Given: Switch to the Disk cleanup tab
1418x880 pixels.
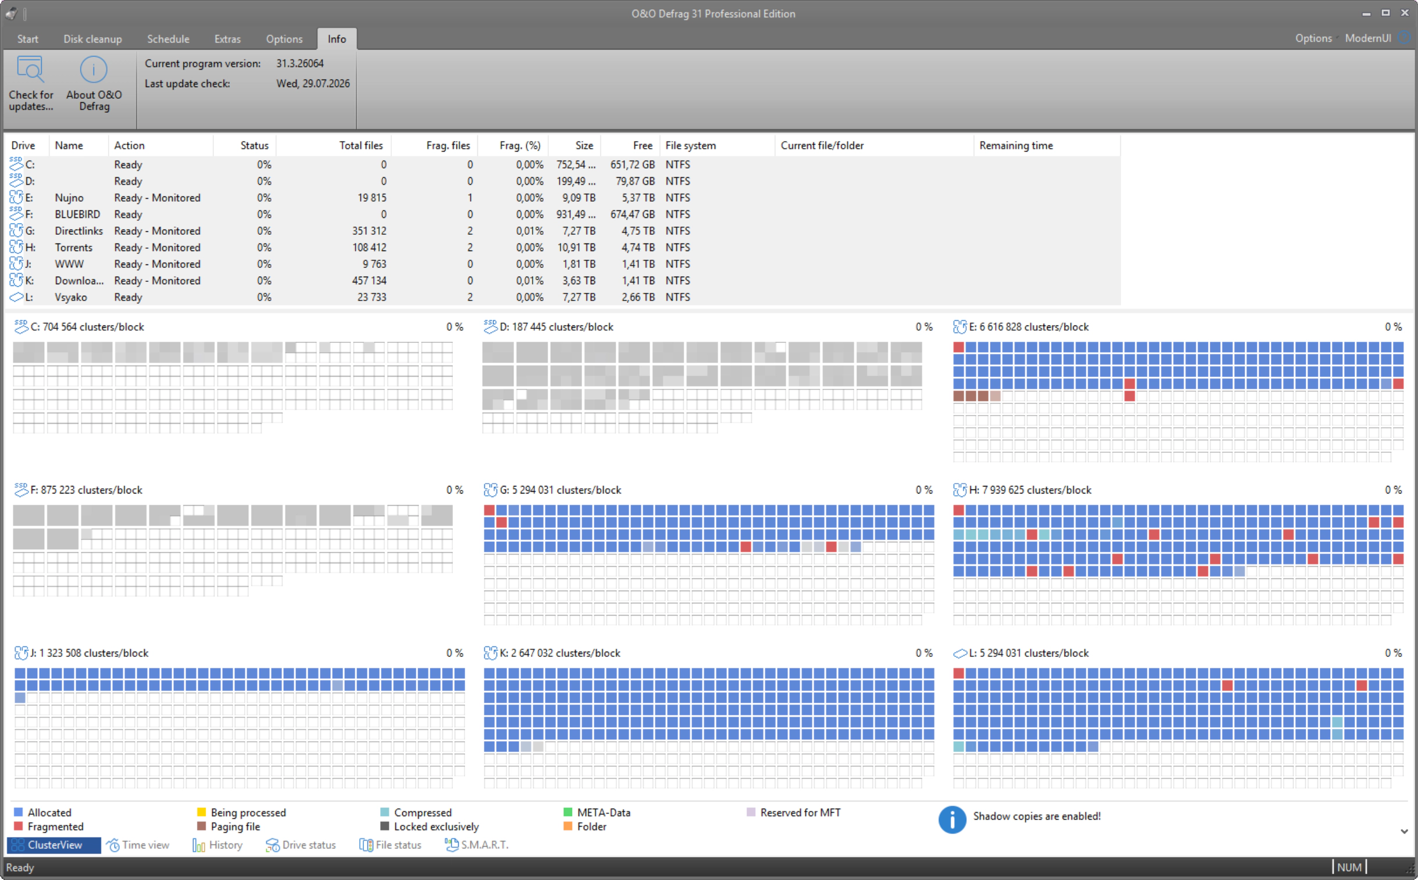Looking at the screenshot, I should pos(92,38).
